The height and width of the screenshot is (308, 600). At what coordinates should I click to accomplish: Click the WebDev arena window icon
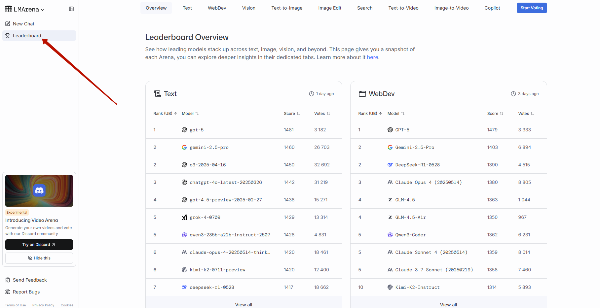pos(362,94)
